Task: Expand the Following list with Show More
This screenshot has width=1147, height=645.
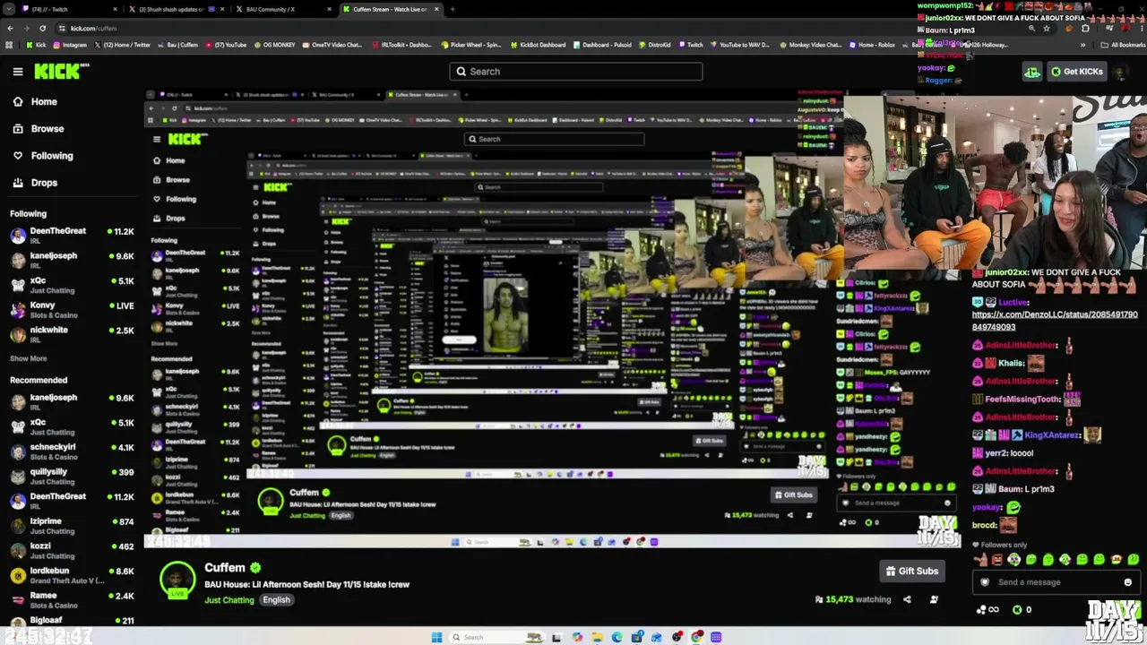Action: tap(29, 358)
